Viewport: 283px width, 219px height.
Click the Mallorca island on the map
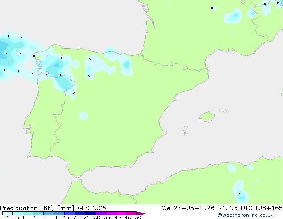[207, 117]
